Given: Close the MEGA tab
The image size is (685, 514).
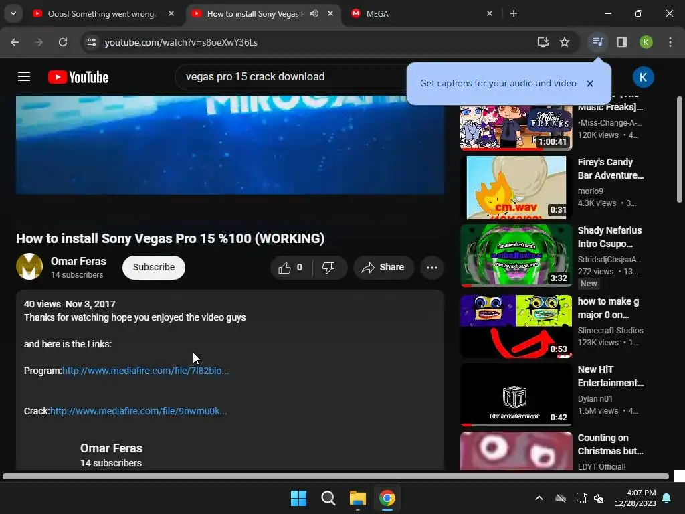Looking at the screenshot, I should click(x=489, y=13).
